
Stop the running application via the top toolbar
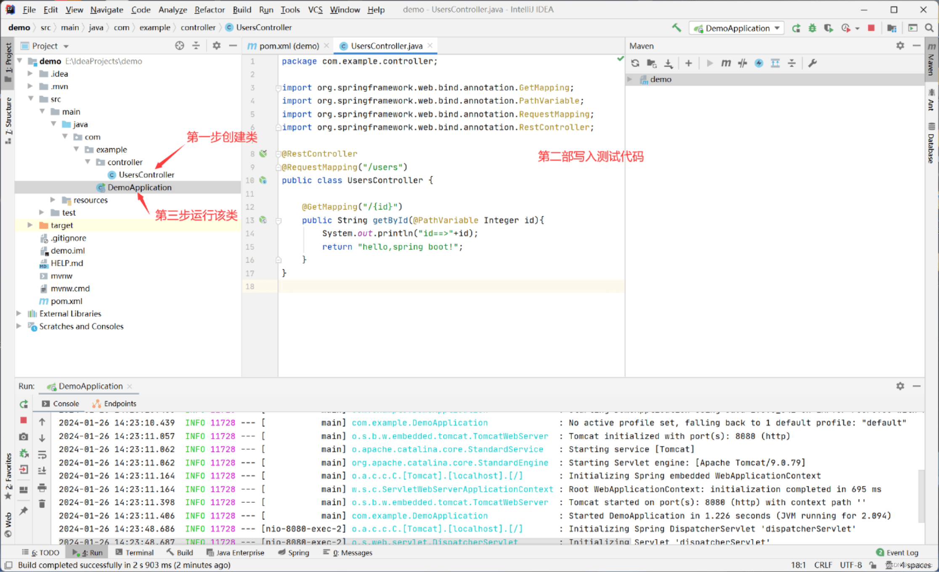point(871,28)
